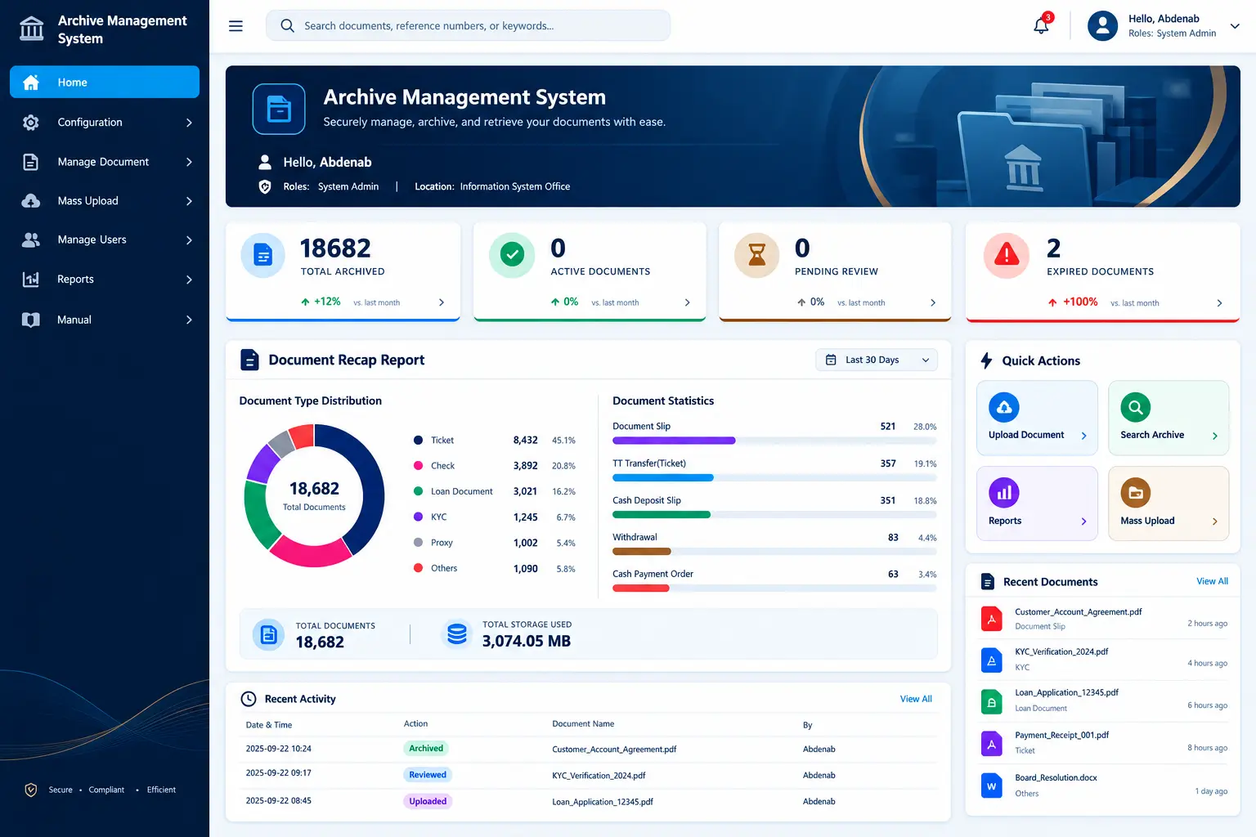This screenshot has height=837, width=1256.
Task: Click the search documents input field
Action: tap(468, 25)
